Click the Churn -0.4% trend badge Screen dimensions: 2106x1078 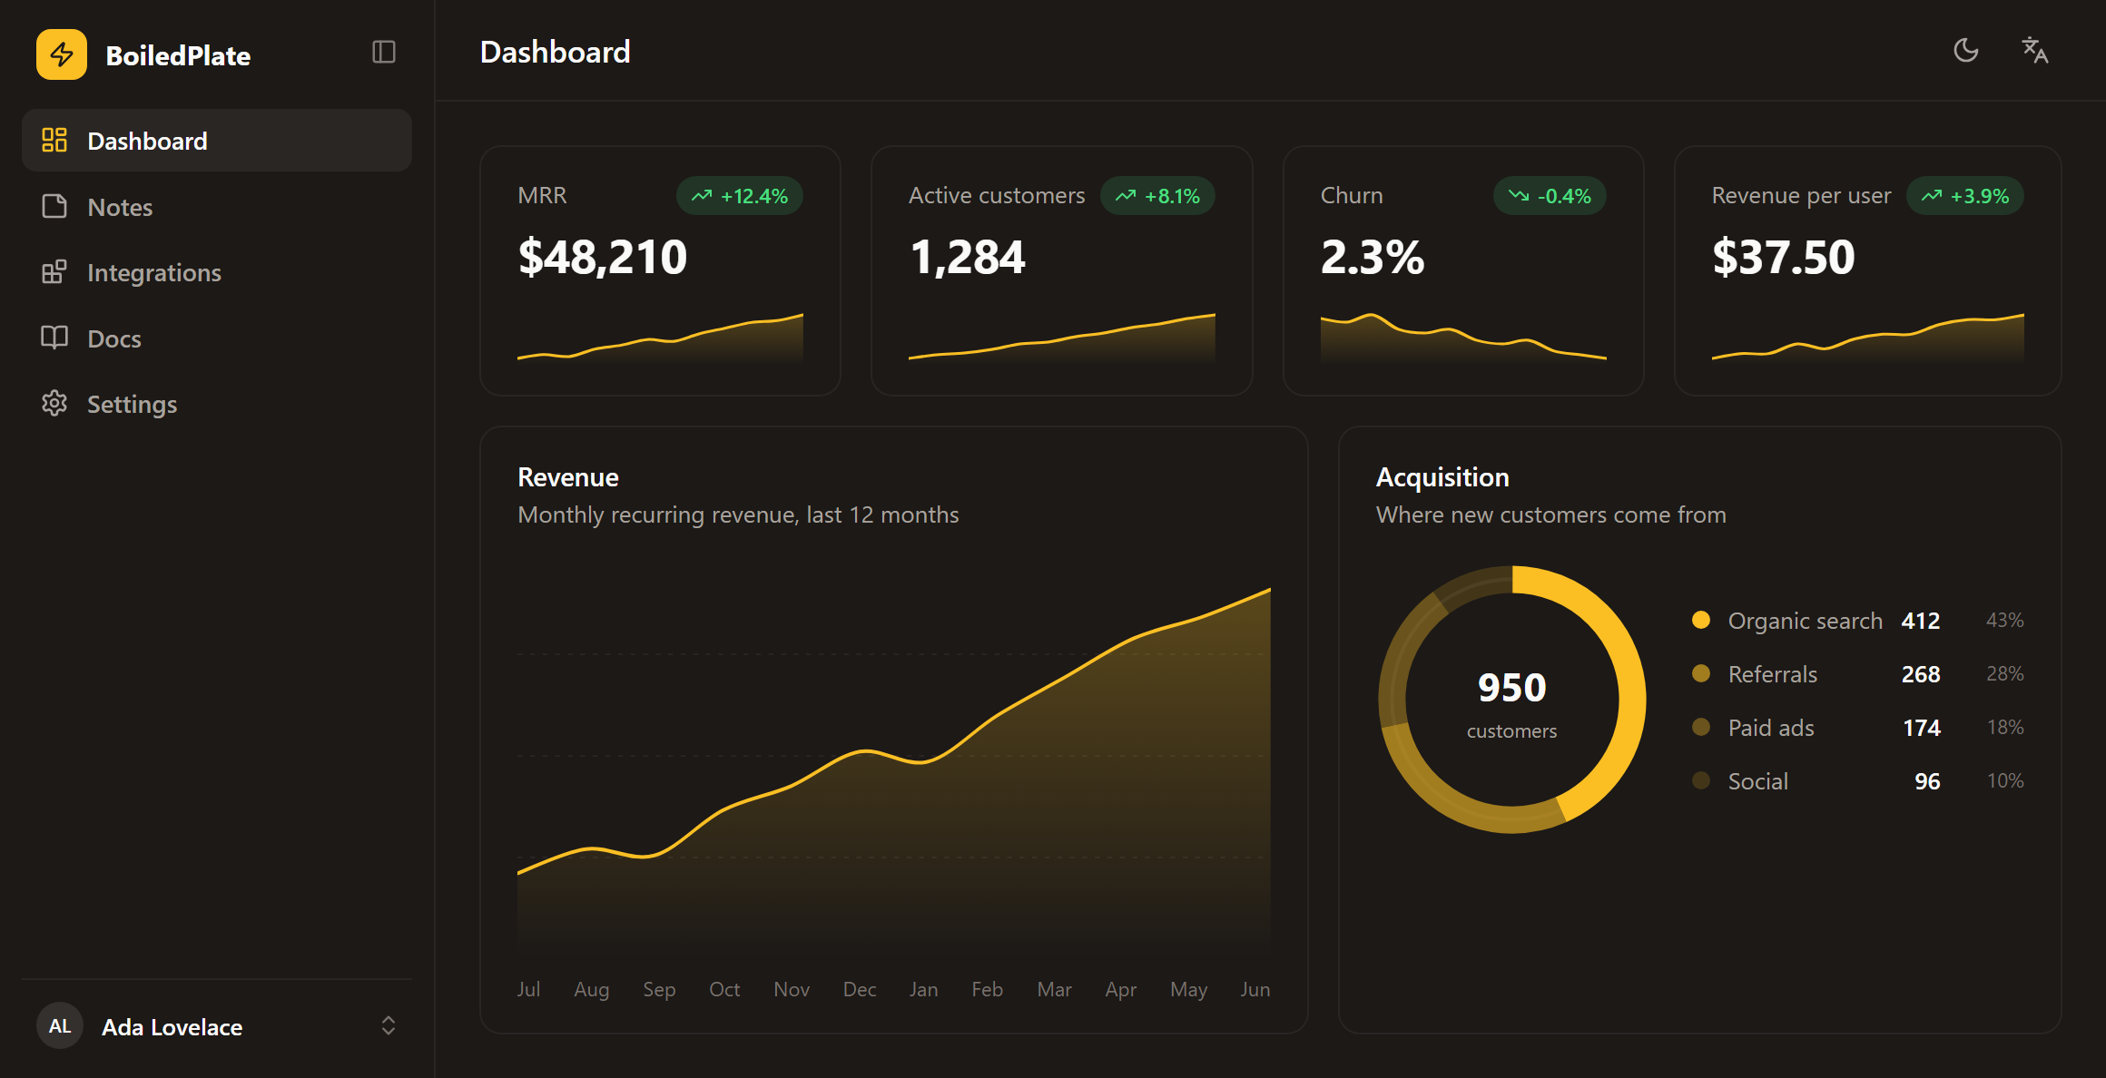pos(1550,196)
